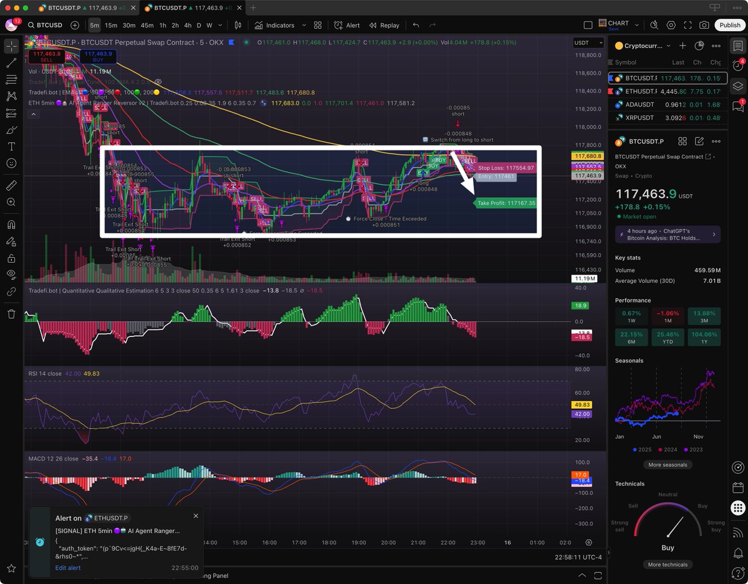Change chart type with candles icon
The width and height of the screenshot is (748, 584).
click(x=237, y=25)
